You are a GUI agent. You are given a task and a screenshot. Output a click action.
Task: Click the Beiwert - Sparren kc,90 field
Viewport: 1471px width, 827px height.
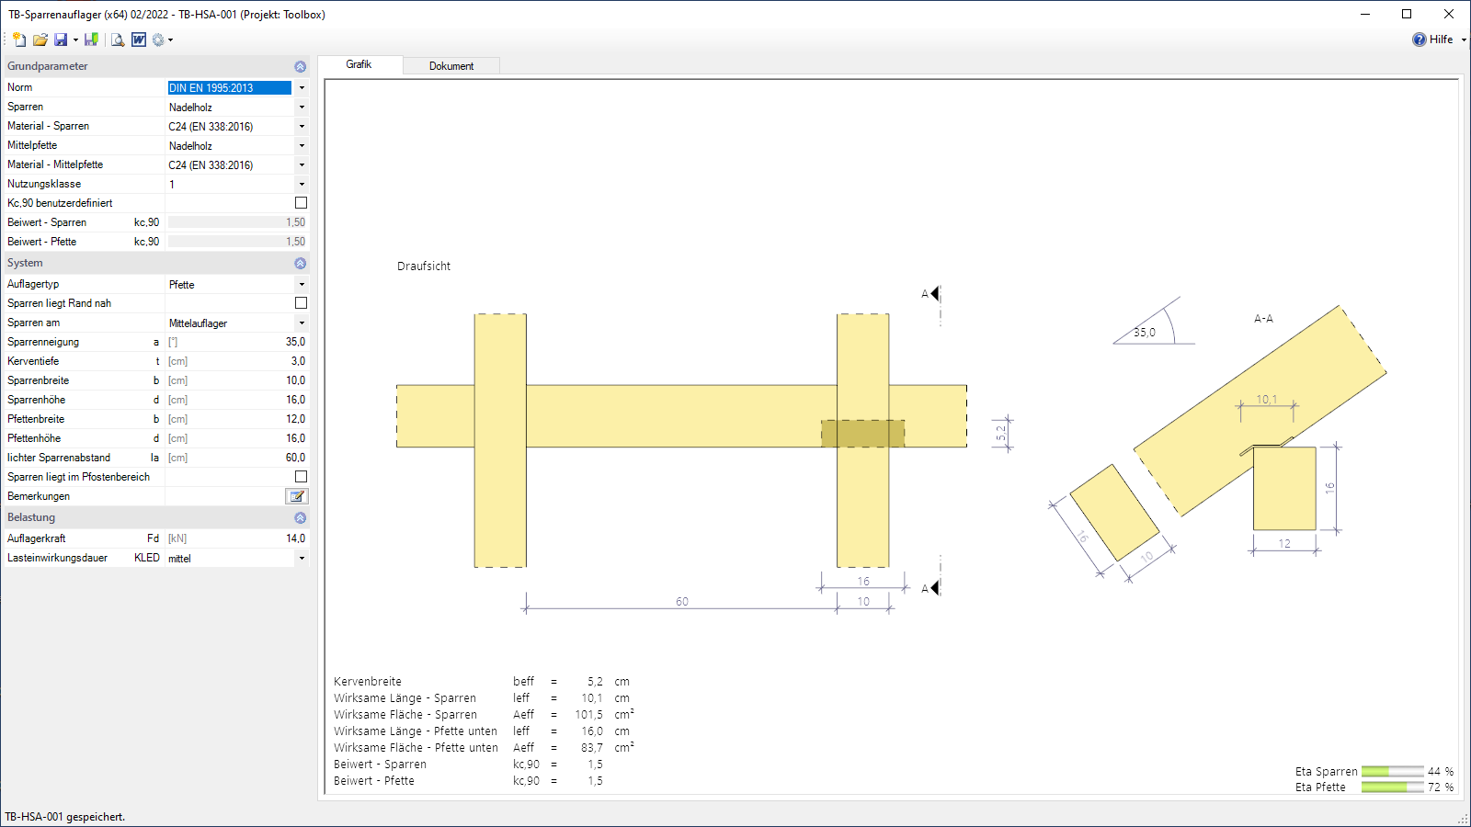[237, 222]
